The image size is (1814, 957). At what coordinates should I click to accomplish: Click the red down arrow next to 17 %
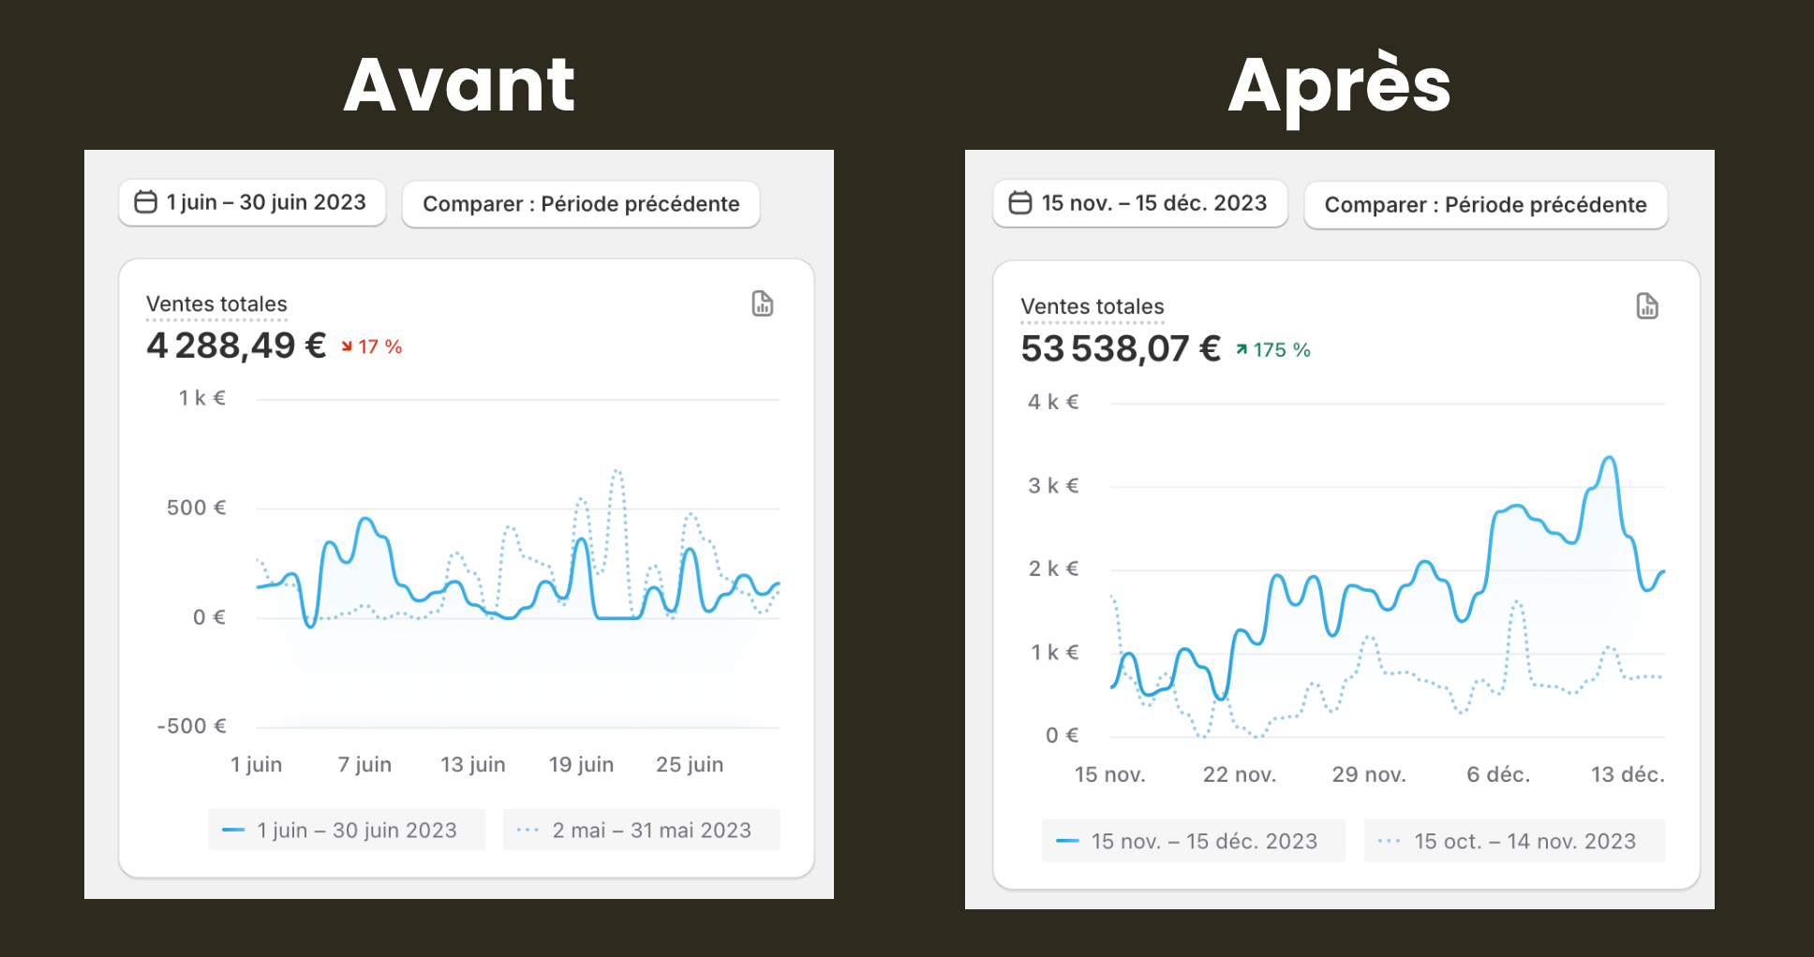point(347,347)
